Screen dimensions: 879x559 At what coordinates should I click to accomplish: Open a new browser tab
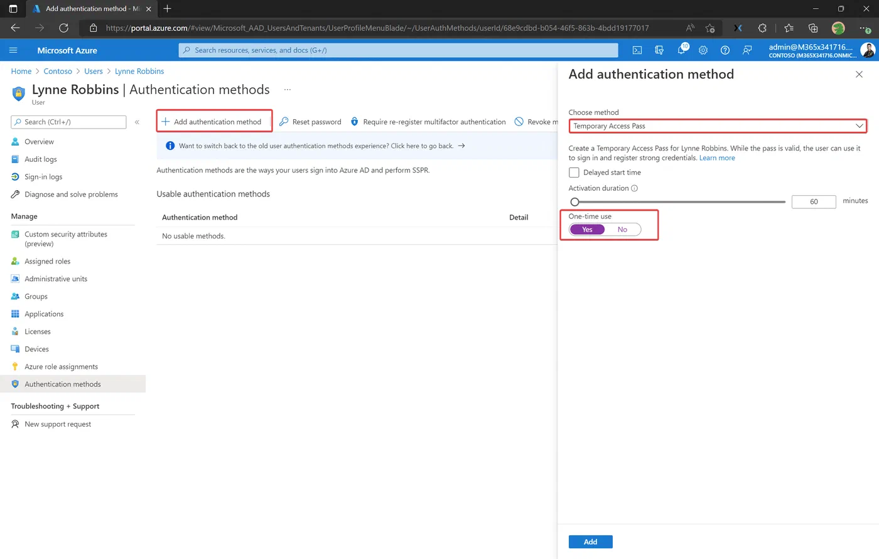[x=167, y=9]
